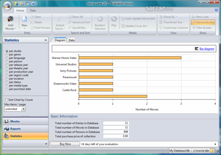Click the second quick access toolbar icon
The height and width of the screenshot is (155, 221).
pyautogui.click(x=22, y=4)
